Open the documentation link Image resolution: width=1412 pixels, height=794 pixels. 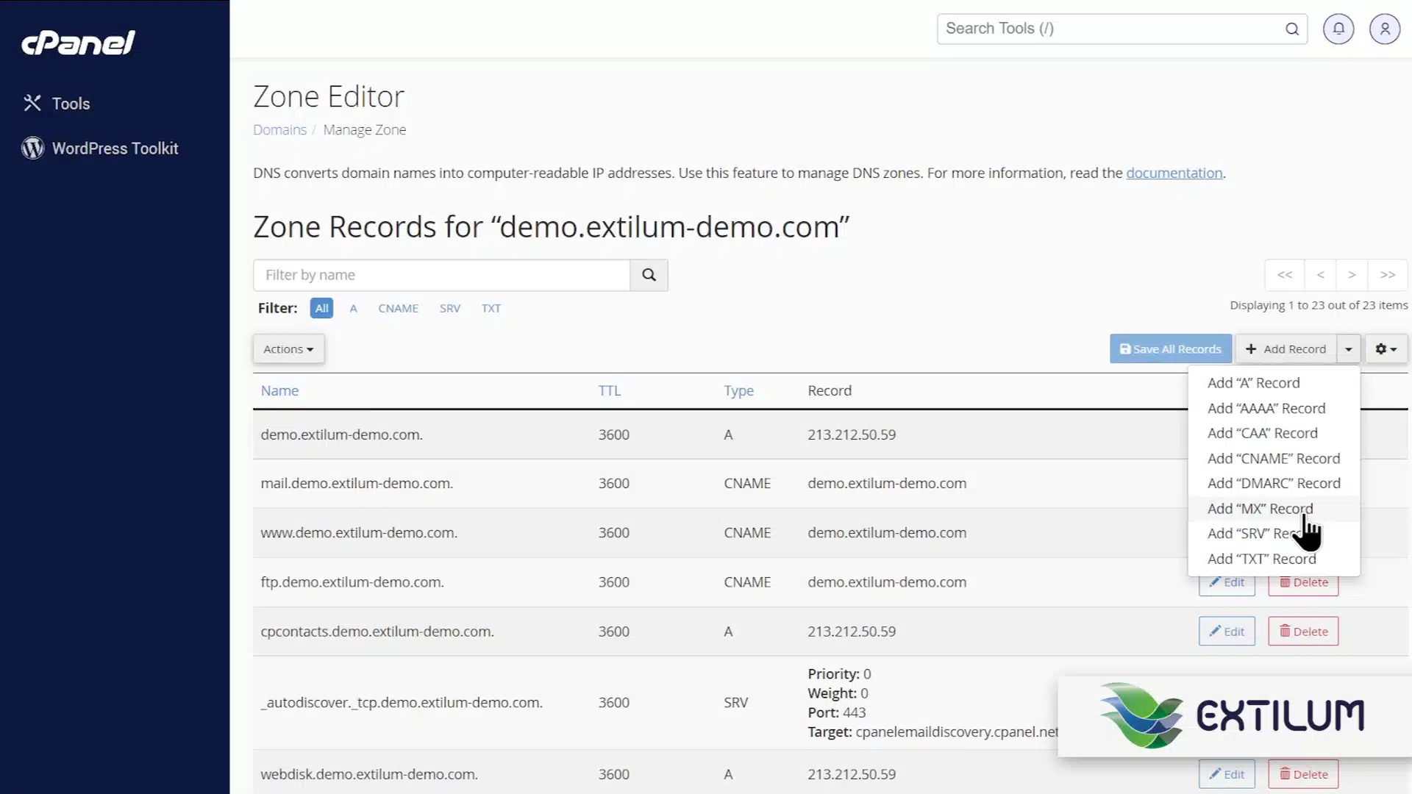[1174, 173]
